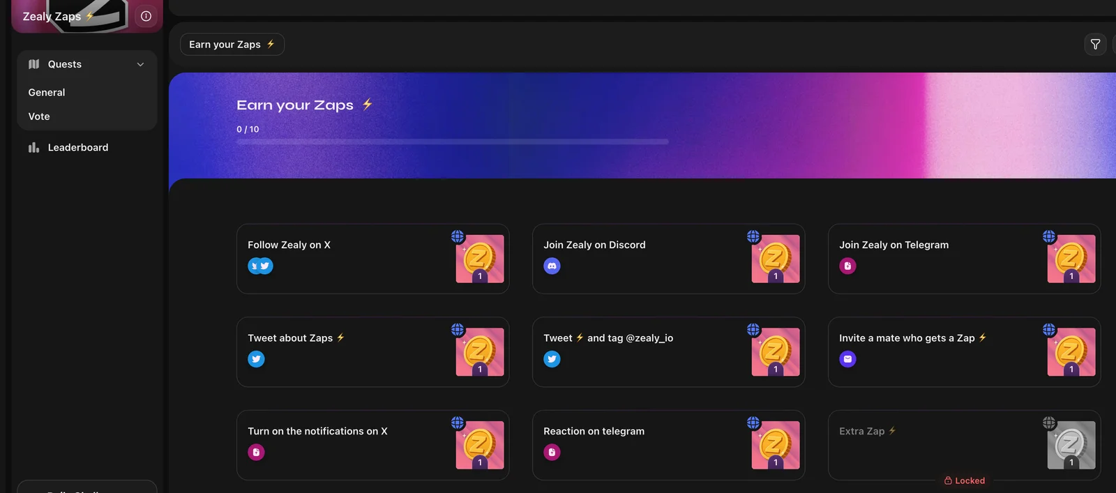Collapse the Quests section chevron

click(x=140, y=64)
